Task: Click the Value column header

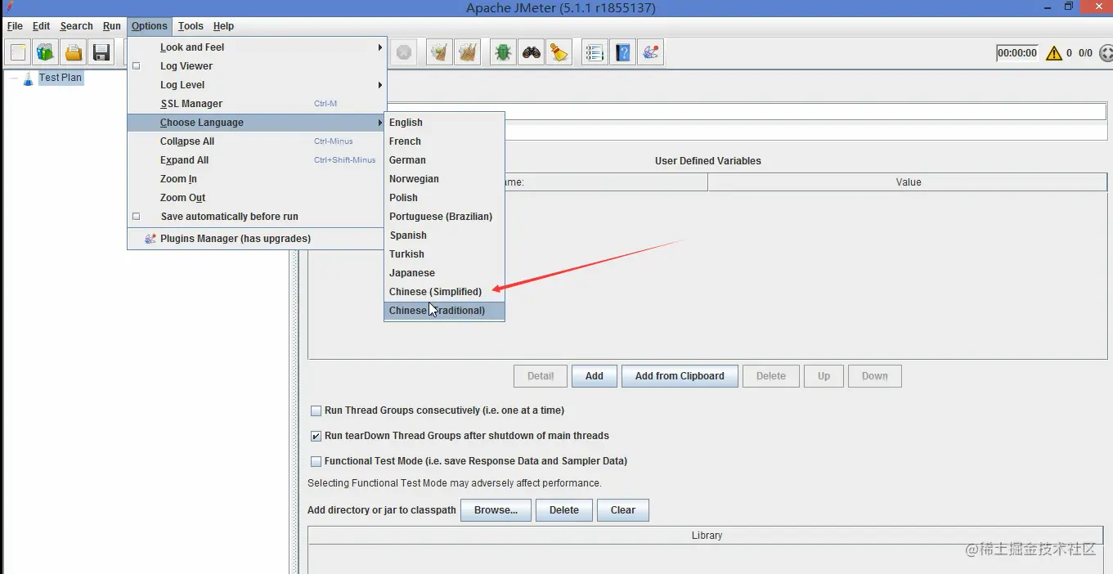Action: (908, 182)
